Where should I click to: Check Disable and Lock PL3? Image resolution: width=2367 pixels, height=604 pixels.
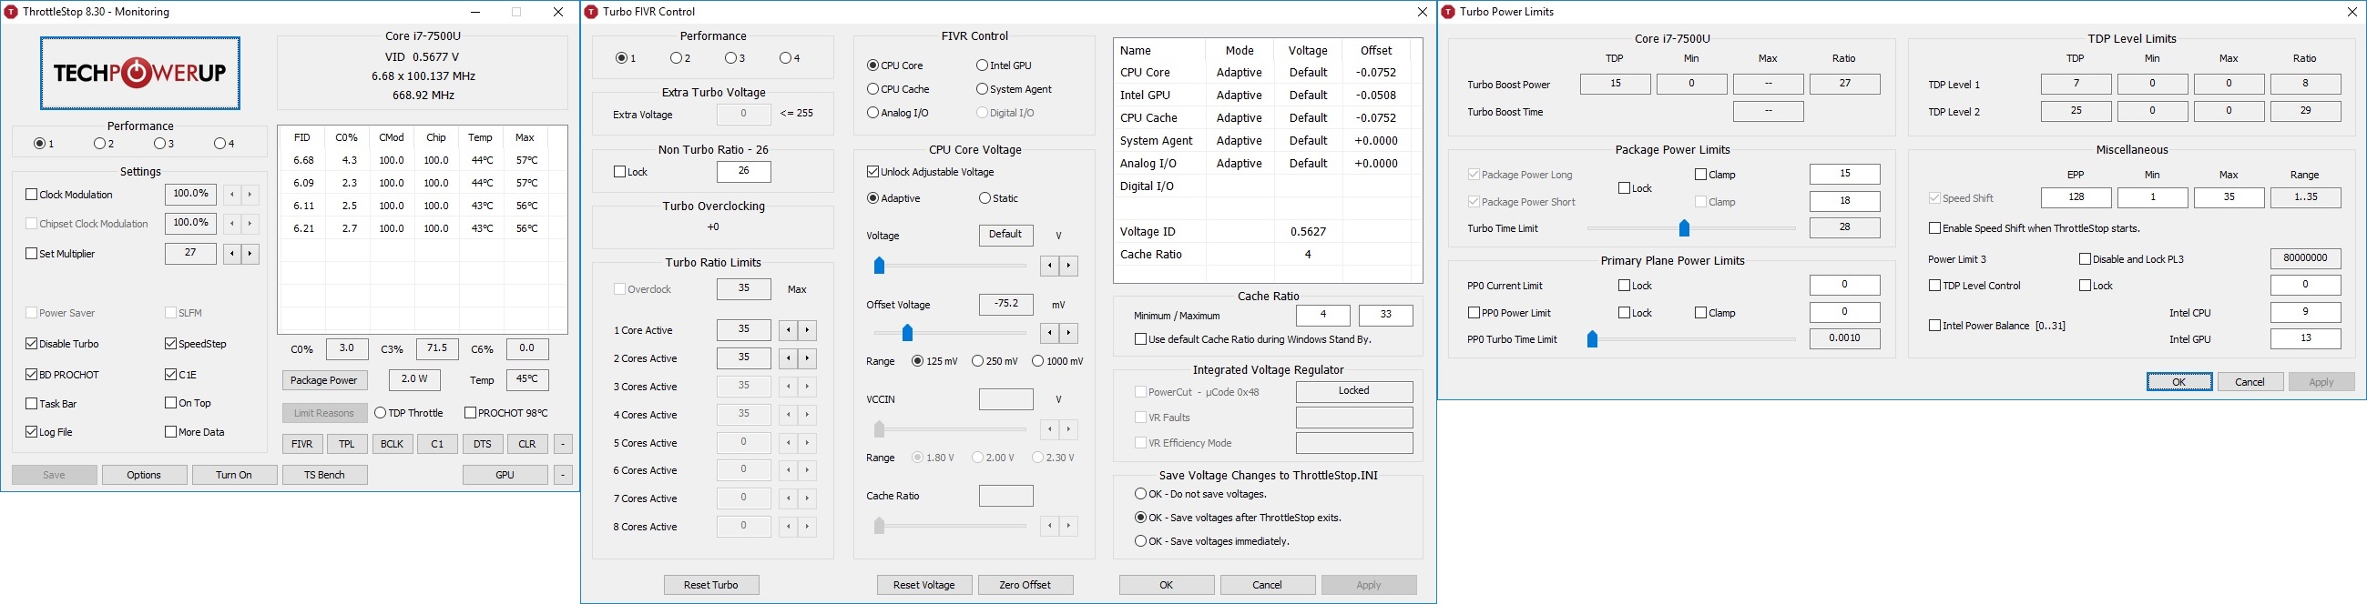[2085, 259]
